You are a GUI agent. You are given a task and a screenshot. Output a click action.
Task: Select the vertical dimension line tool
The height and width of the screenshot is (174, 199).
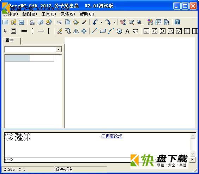(49, 31)
